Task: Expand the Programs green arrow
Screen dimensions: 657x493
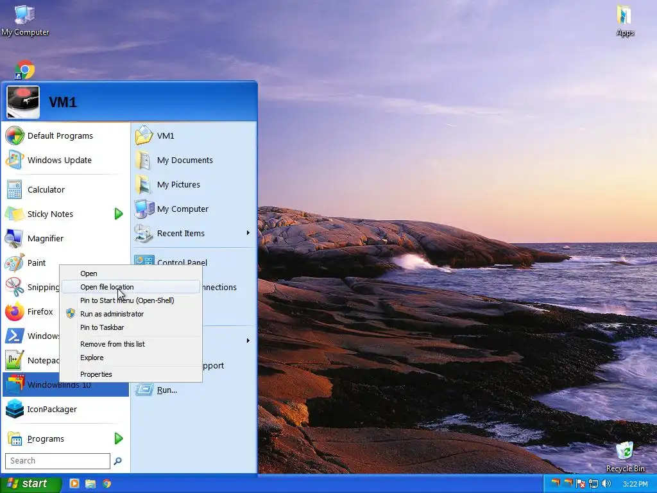Action: coord(119,438)
